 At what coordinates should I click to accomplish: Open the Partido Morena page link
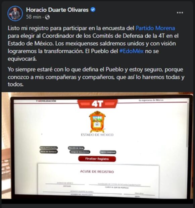[155, 28]
